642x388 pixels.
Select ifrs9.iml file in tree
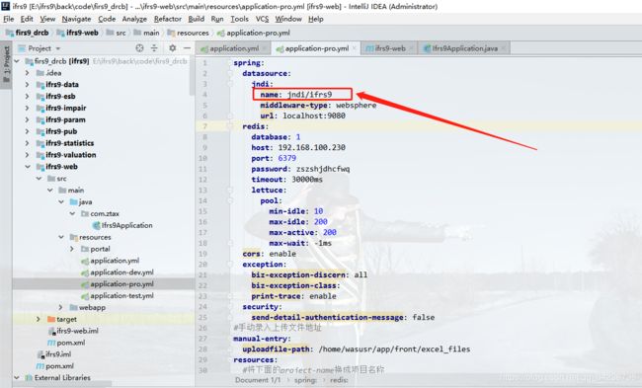click(x=54, y=354)
